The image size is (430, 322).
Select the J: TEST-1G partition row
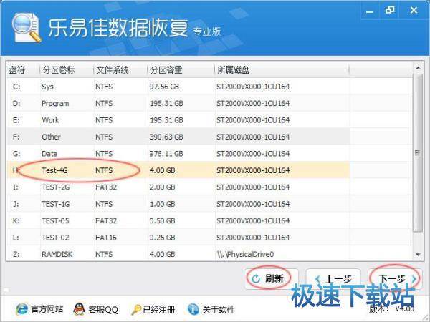(x=178, y=204)
